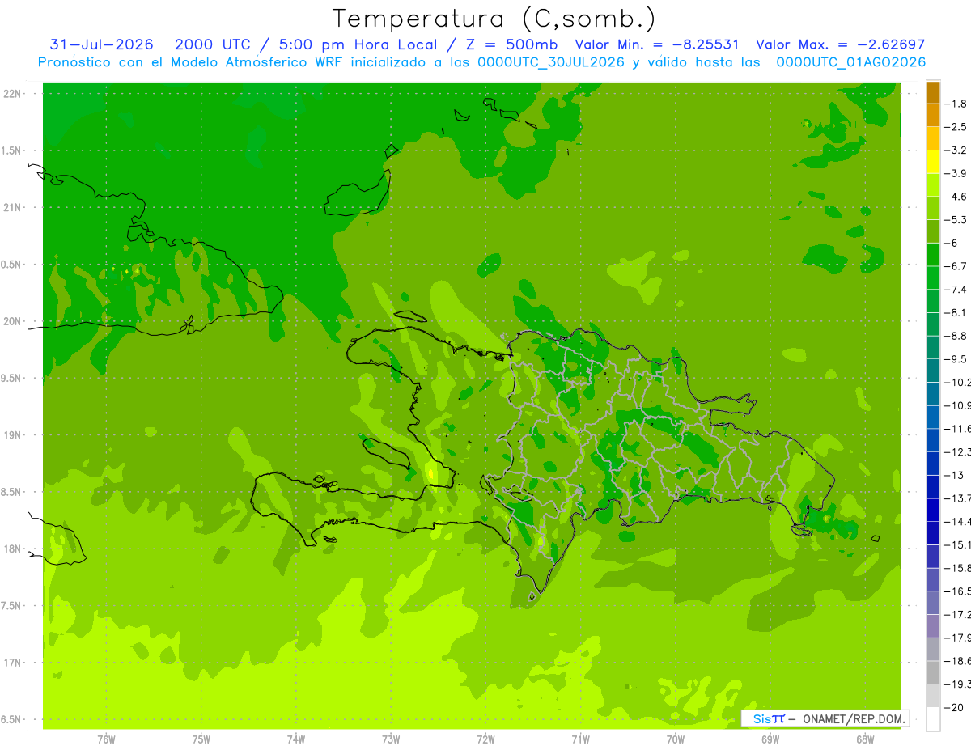
Task: Click the "Valor Min. = -8.25531" readout
Action: [657, 45]
